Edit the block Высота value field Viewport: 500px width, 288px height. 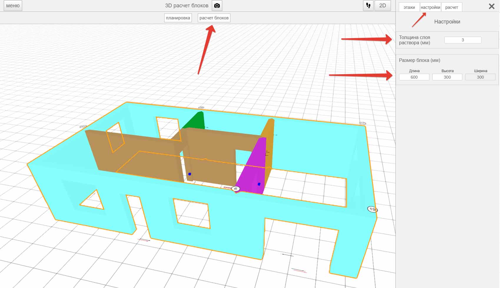pos(447,77)
